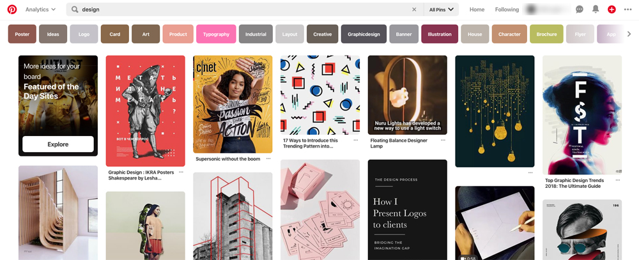
Task: Filter results by Illustration chip
Action: [440, 34]
